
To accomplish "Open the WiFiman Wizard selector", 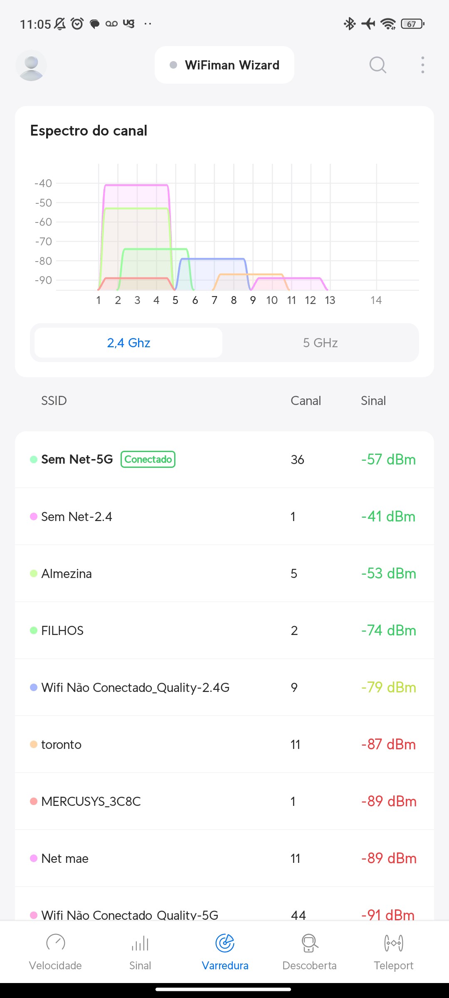I will tap(224, 65).
